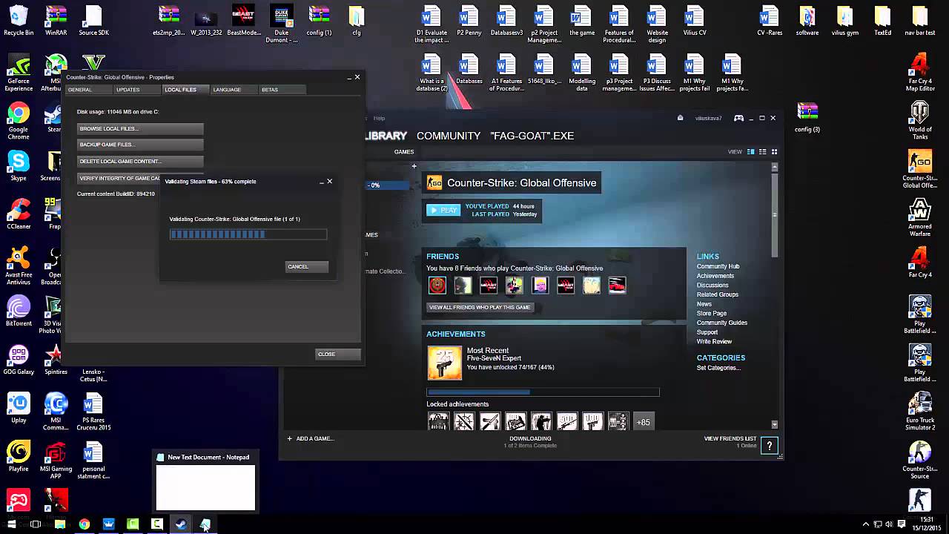949x534 pixels.
Task: Click Backup Game Files button
Action: tap(140, 145)
